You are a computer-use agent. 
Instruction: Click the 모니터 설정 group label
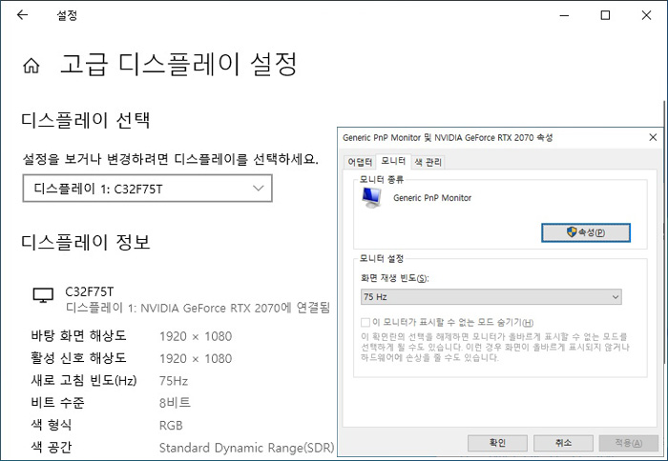click(x=382, y=258)
